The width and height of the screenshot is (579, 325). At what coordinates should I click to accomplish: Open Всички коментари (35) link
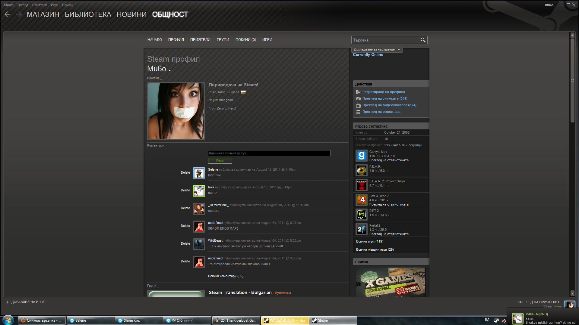tap(226, 276)
